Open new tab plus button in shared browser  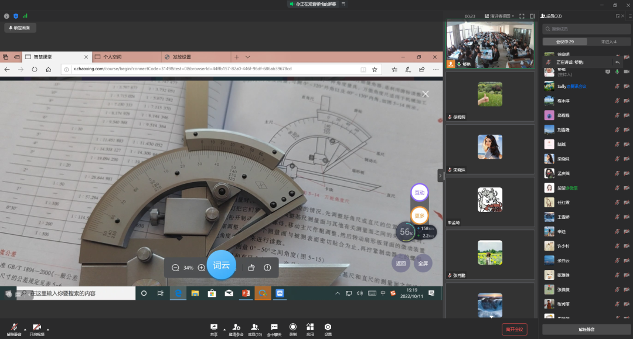click(x=237, y=57)
